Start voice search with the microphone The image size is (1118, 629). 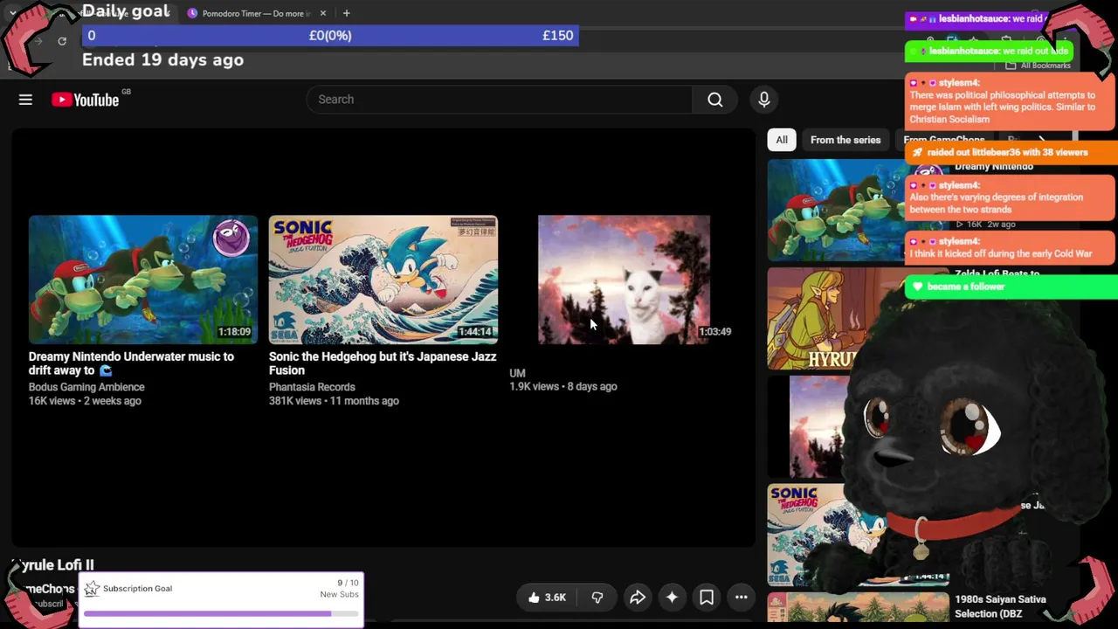pos(764,100)
